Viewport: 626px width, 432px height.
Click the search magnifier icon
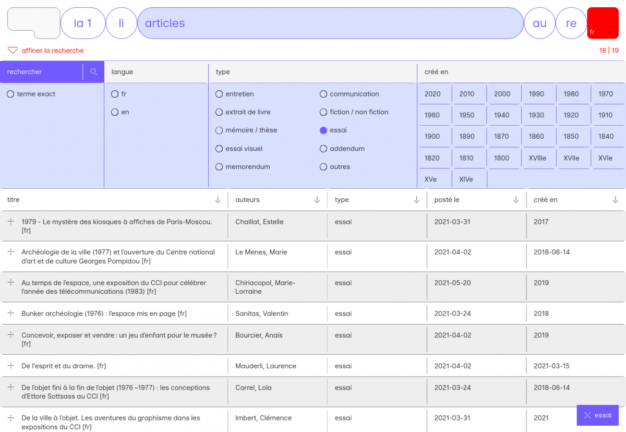[x=94, y=72]
